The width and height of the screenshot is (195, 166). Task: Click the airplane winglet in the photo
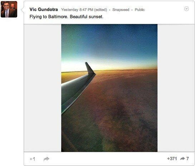click(90, 69)
